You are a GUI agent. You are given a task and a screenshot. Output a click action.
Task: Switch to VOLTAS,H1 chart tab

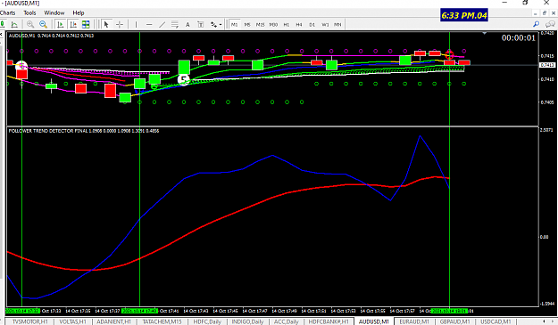click(x=73, y=321)
